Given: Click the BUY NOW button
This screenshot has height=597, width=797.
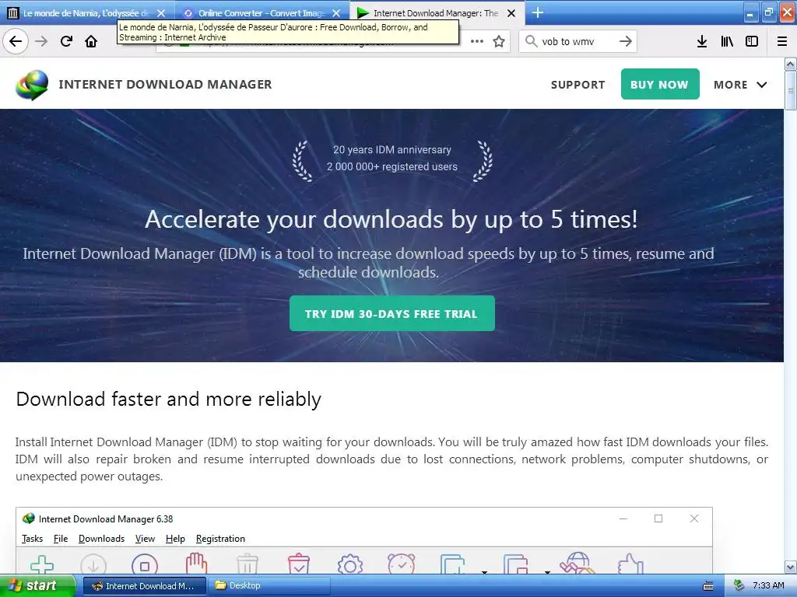Looking at the screenshot, I should (660, 84).
